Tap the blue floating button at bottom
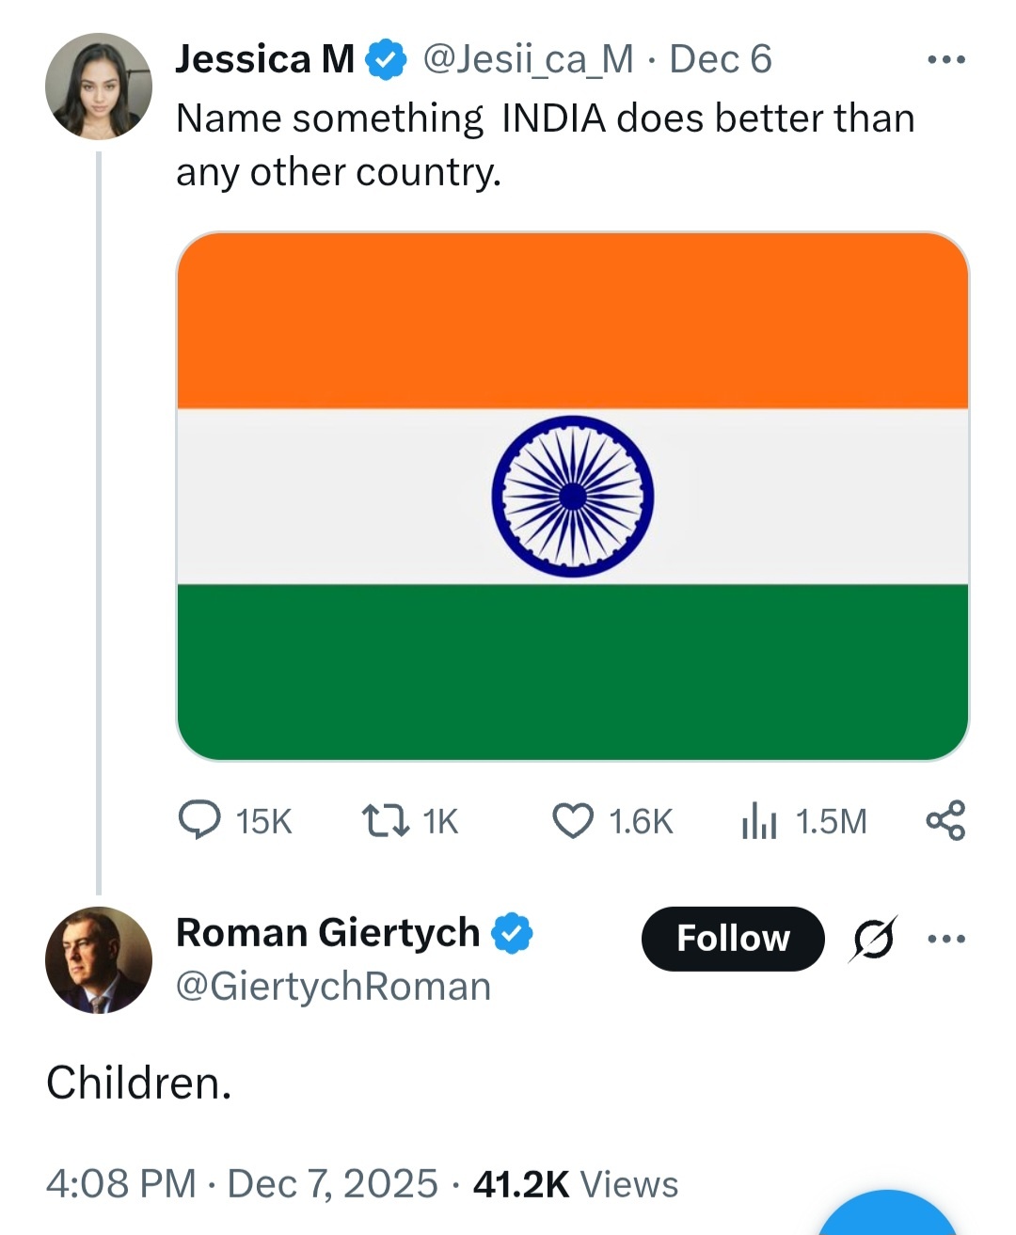This screenshot has width=1016, height=1235. tap(887, 1218)
